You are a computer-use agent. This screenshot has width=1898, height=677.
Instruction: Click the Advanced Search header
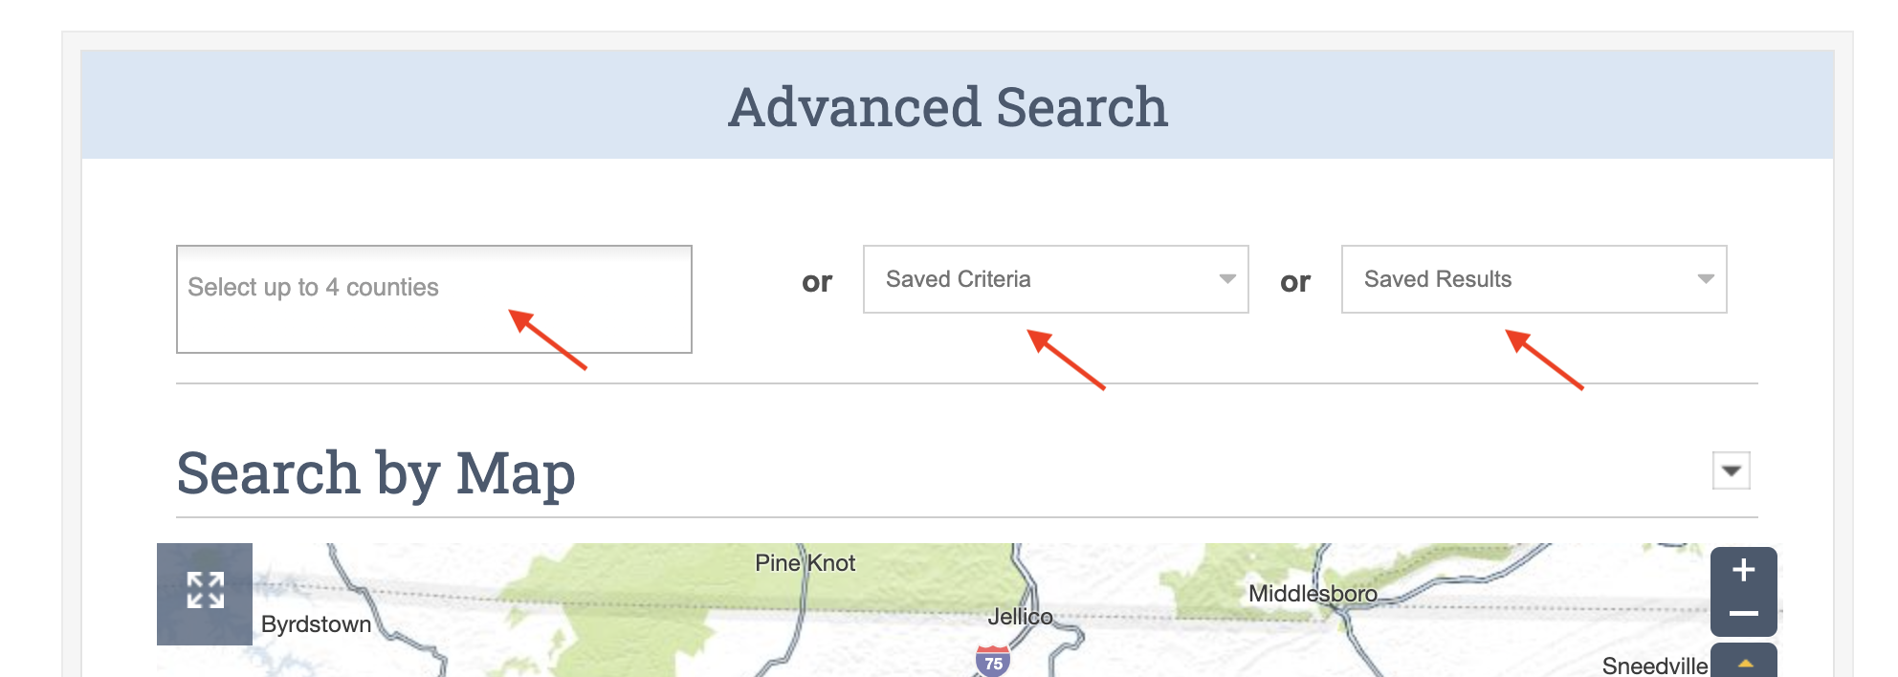pos(947,105)
